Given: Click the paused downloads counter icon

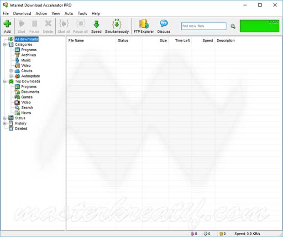Looking at the screenshot, I should click(221, 234).
